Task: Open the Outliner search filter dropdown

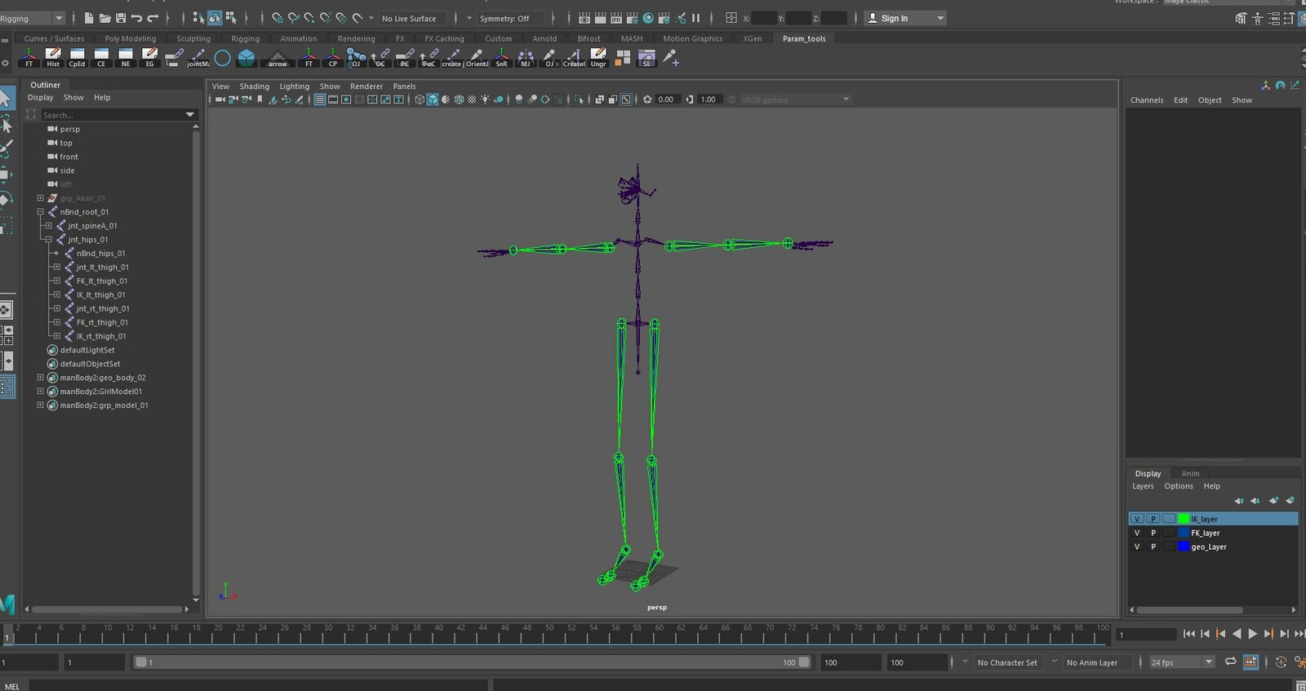Action: coord(190,115)
